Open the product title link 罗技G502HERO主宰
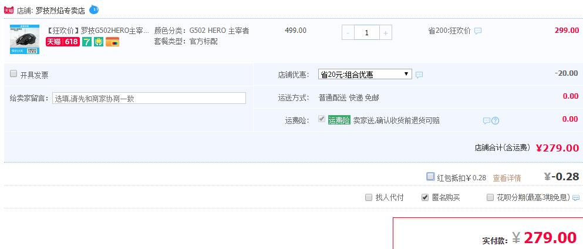Screen dimensions: 583x249 (x=97, y=31)
